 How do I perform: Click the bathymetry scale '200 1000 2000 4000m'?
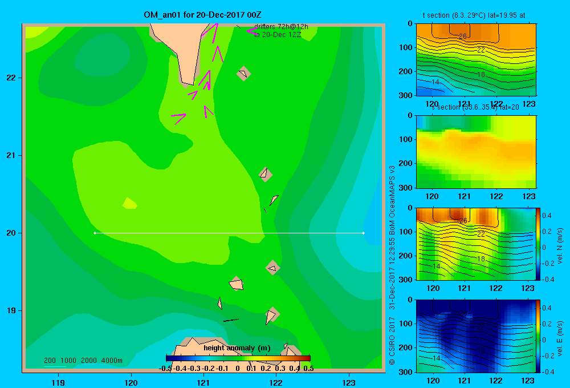(x=83, y=361)
